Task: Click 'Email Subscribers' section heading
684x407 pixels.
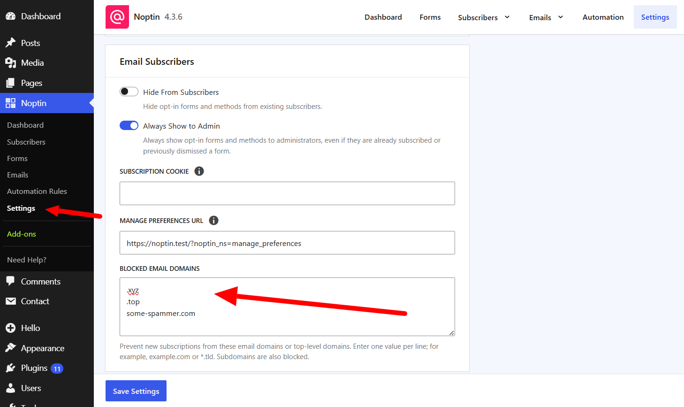Action: (x=157, y=61)
